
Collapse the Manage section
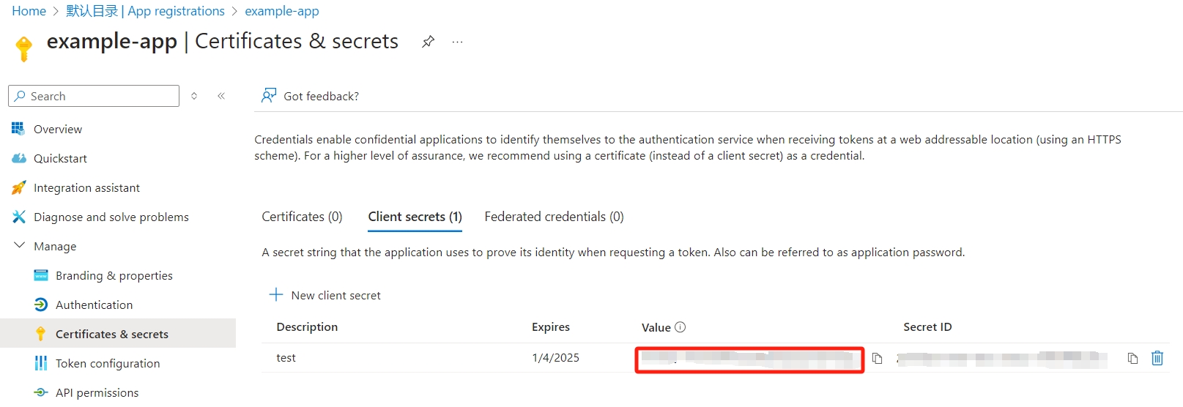click(20, 246)
